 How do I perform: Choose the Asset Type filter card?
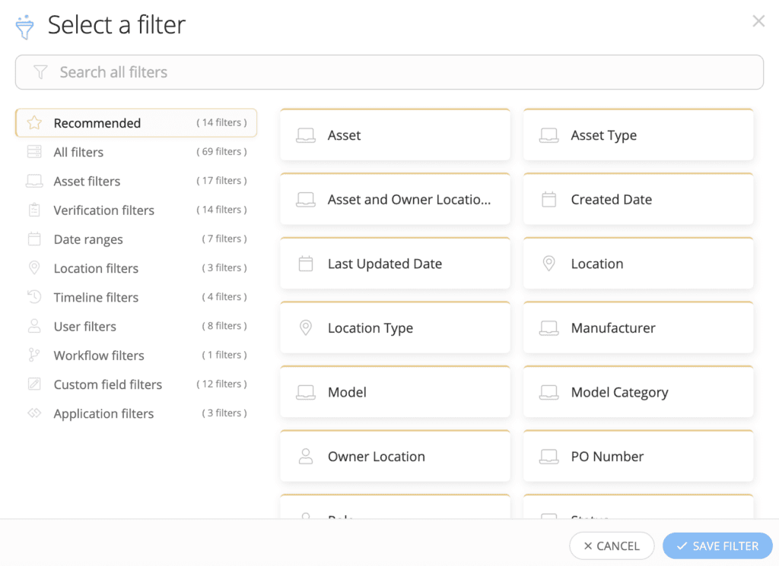tap(638, 134)
